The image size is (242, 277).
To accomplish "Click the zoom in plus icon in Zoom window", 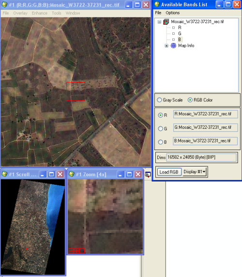I will (x=76, y=250).
